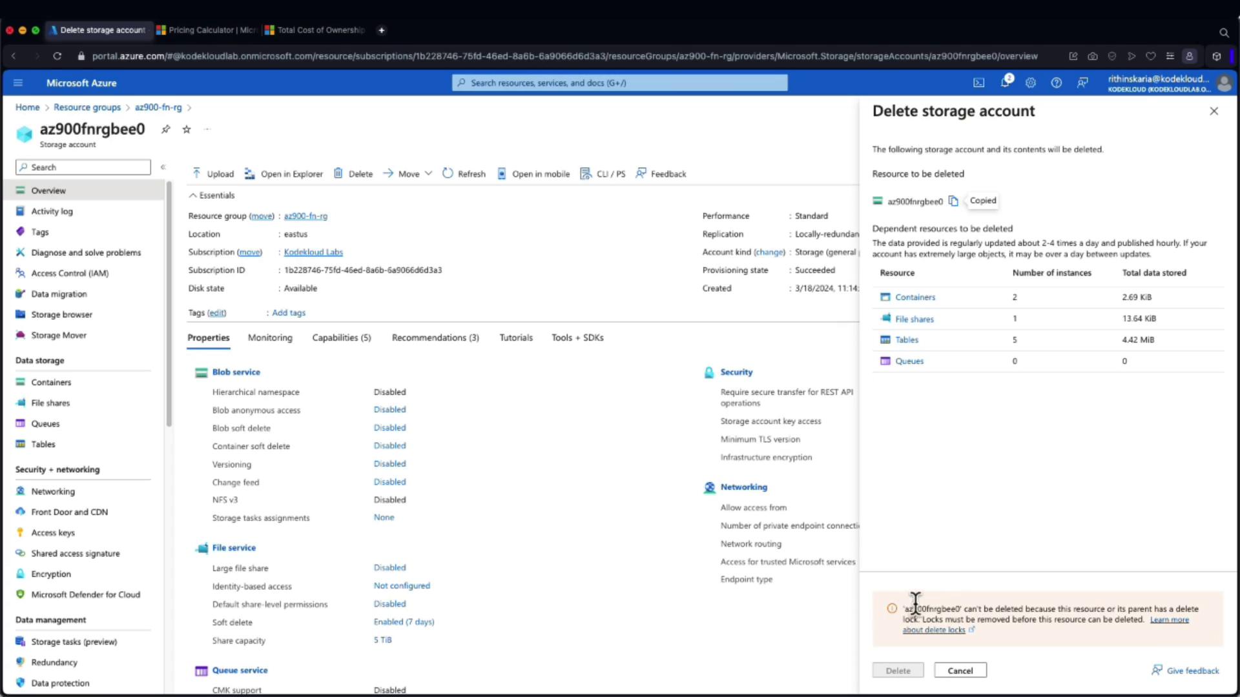Expand the Move dropdown arrow
Screen dimensions: 1240x697
428,173
